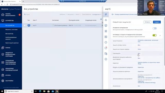
Task: Open Управление программным обеспечением section
Action: coord(11,62)
